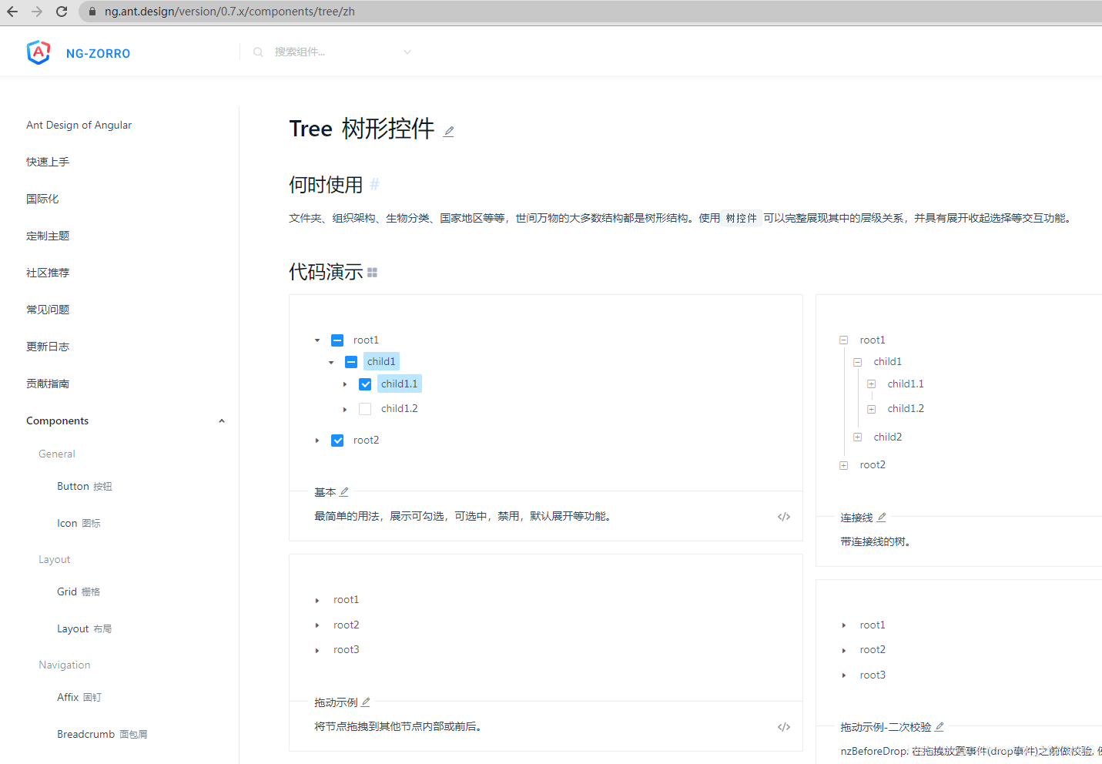Screen dimensions: 1102x764
Task: Uncheck the child1.1 checkbox
Action: pyautogui.click(x=364, y=384)
